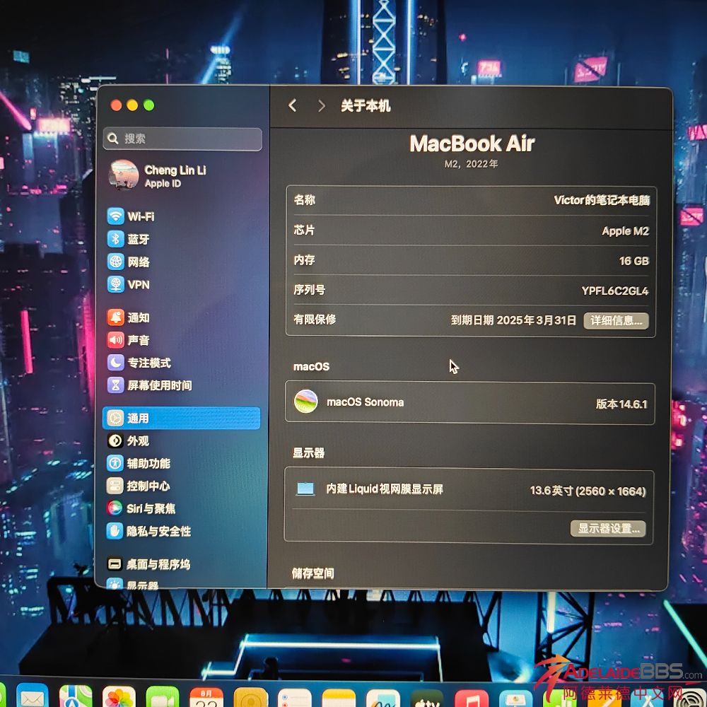Image resolution: width=707 pixels, height=707 pixels.
Task: Minimize the window with the yellow button
Action: click(132, 105)
